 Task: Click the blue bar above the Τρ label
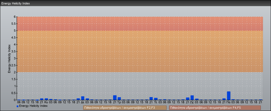(x=119, y=99)
